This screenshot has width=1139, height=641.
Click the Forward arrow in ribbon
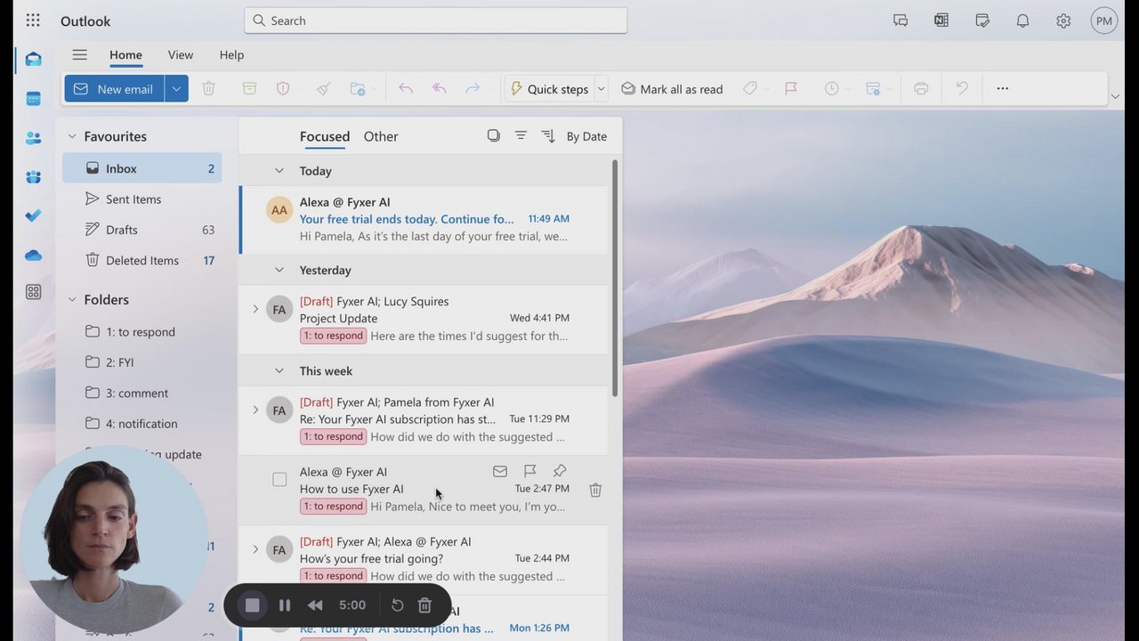(x=473, y=89)
